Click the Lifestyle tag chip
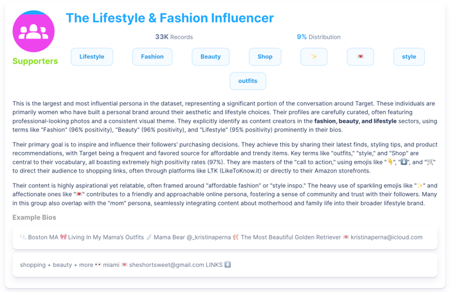 coord(92,56)
